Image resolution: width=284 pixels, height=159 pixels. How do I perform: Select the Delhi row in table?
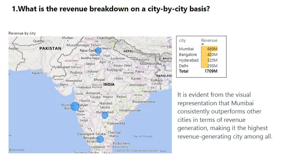point(198,66)
